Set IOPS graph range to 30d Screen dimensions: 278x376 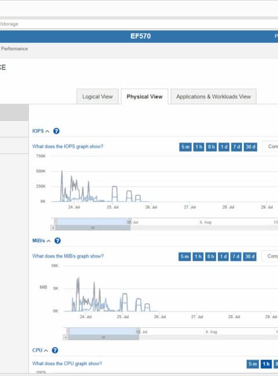(250, 147)
